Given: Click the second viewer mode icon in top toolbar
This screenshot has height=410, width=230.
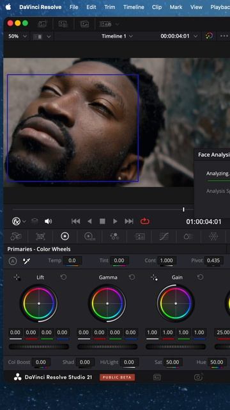Looking at the screenshot, I should coord(63,24).
